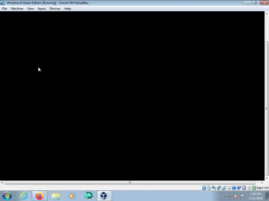Click the mouse integration status icon
Screen dimensions: 269x201
point(249,188)
